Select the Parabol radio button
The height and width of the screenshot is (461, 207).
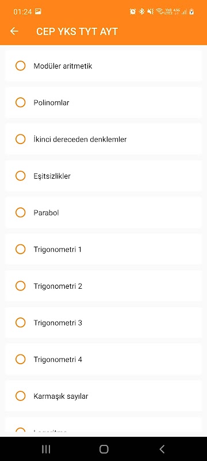click(20, 212)
